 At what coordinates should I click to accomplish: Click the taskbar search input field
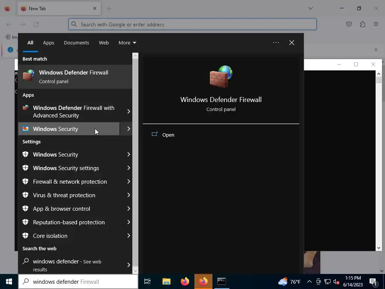(78, 281)
